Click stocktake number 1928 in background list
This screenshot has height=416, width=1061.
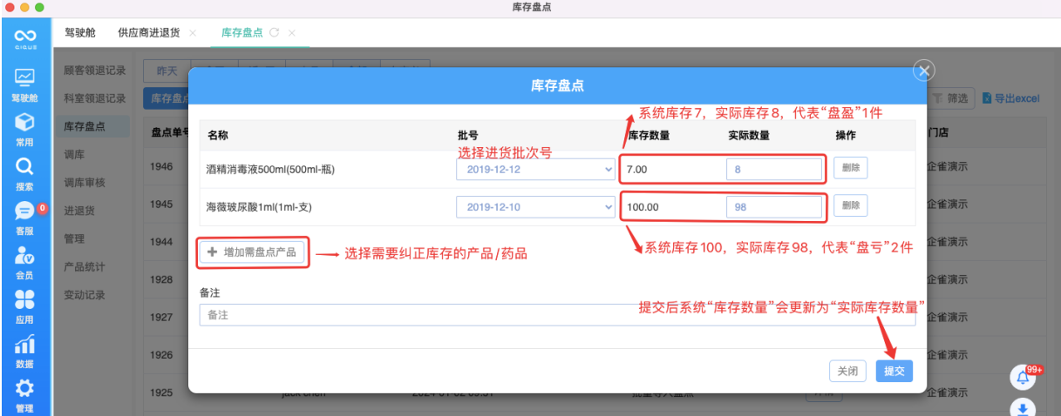click(161, 279)
